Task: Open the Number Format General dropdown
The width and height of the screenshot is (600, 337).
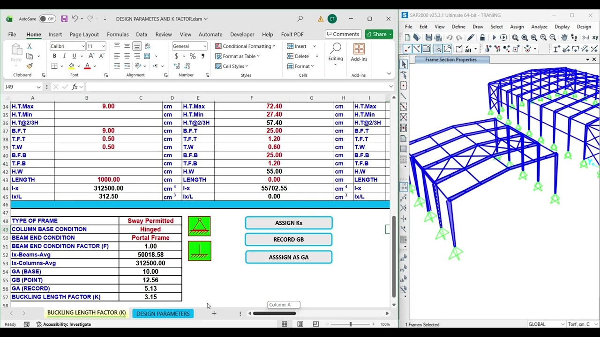Action: pos(205,46)
